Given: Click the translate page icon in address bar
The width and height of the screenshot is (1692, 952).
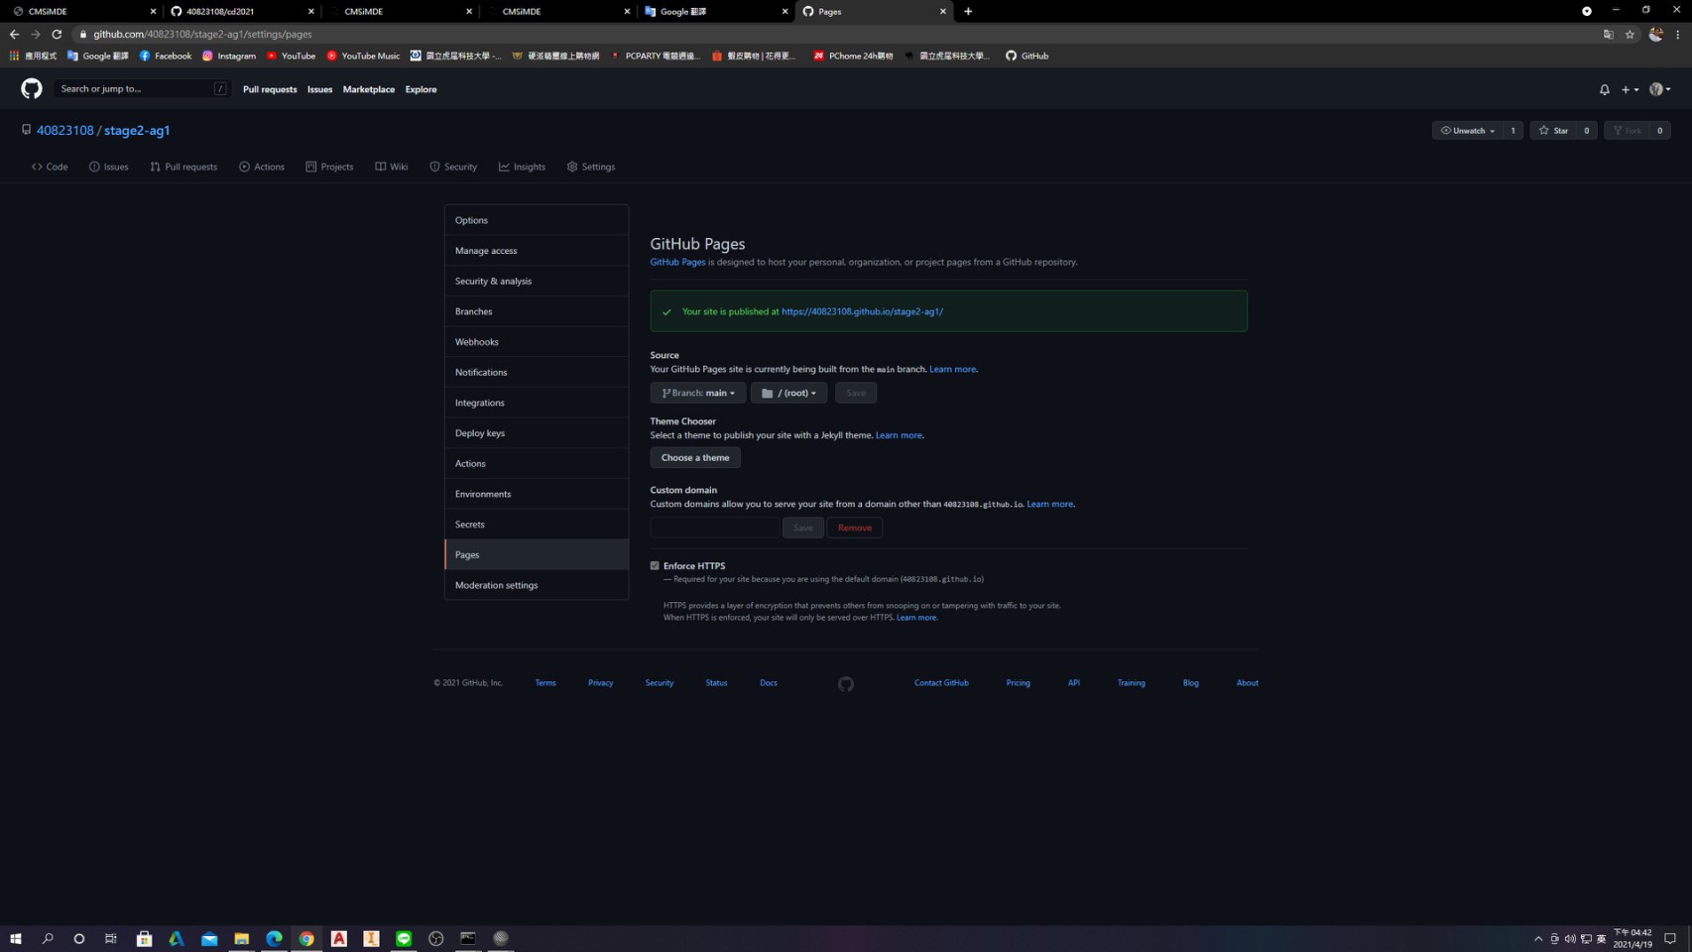Looking at the screenshot, I should pos(1608,34).
